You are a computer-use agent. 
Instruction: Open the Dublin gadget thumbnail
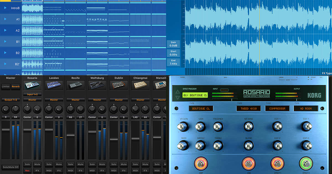119,86
